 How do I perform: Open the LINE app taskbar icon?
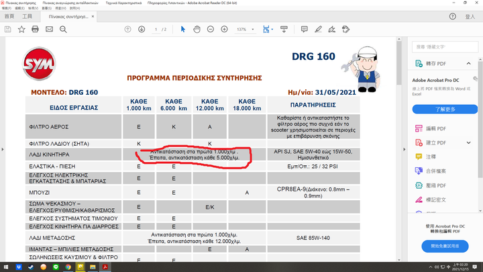tap(56, 267)
